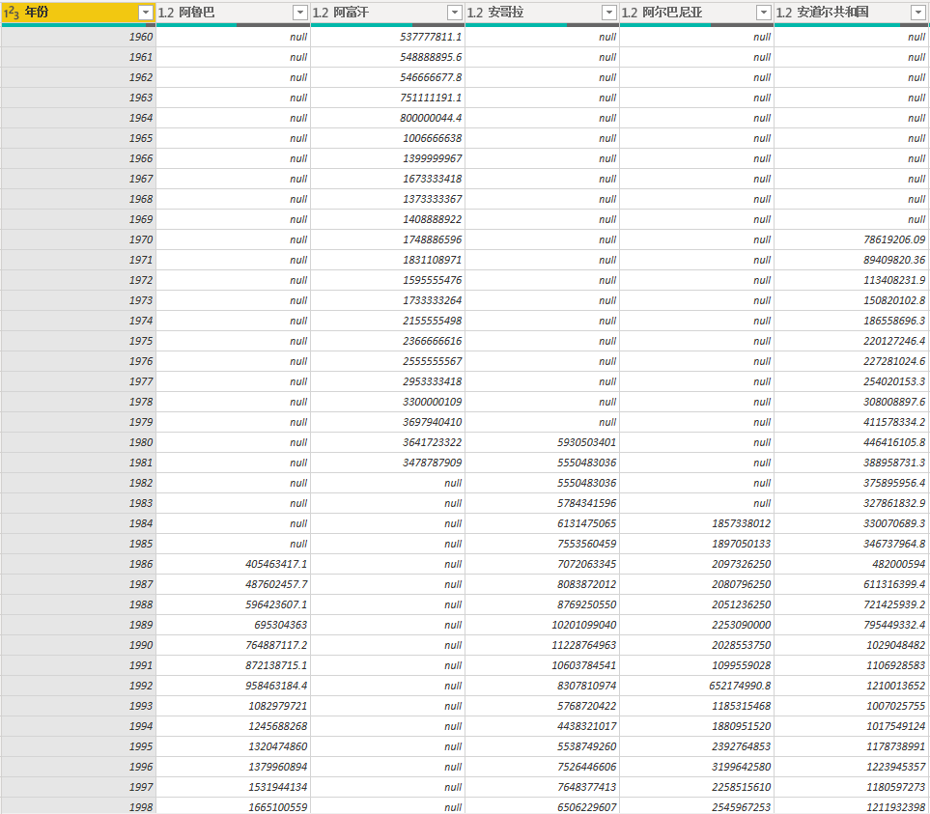Viewport: 930px width, 814px height.
Task: Click the decimal type icon for 阿富汗
Action: (x=321, y=13)
